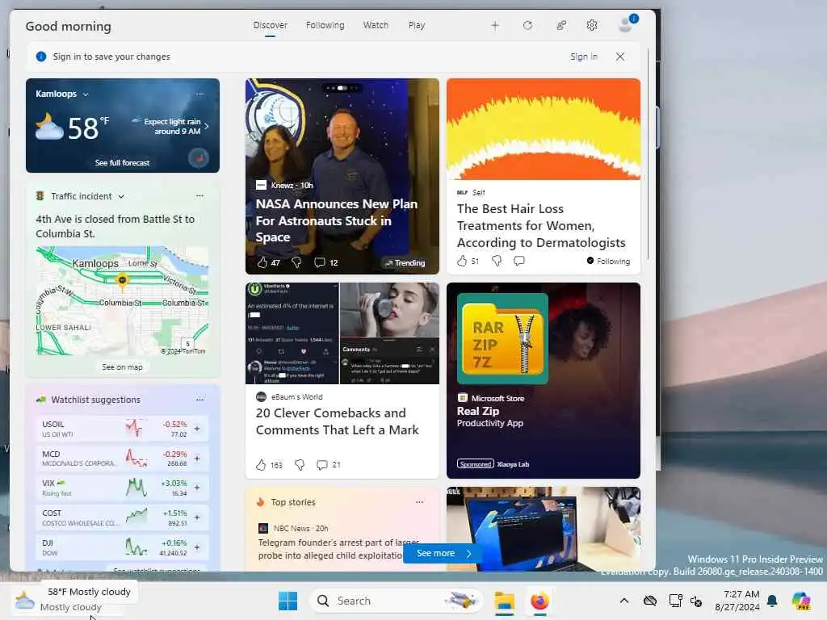Add DJI to watchlist

pyautogui.click(x=197, y=547)
